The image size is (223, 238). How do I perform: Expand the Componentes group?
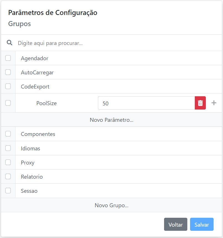[38, 134]
